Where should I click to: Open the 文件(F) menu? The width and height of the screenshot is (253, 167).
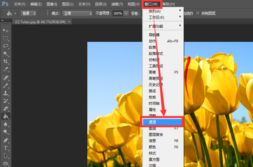coord(19,4)
